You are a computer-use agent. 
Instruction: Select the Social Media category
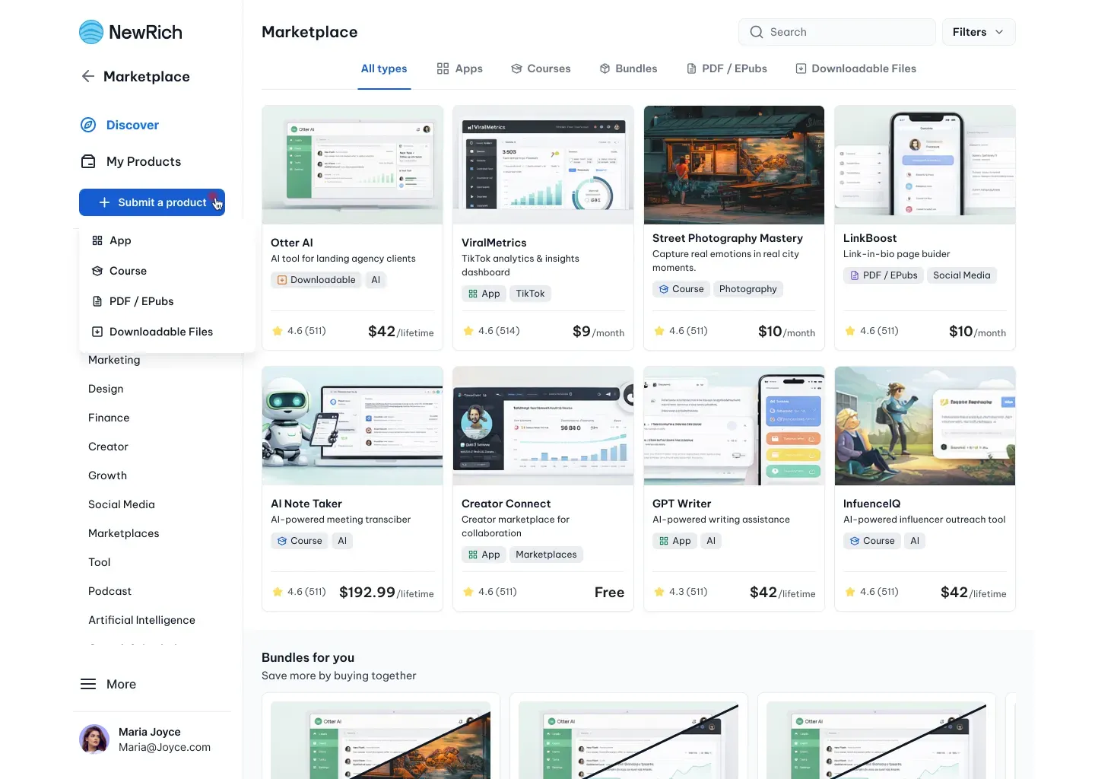[x=122, y=504]
